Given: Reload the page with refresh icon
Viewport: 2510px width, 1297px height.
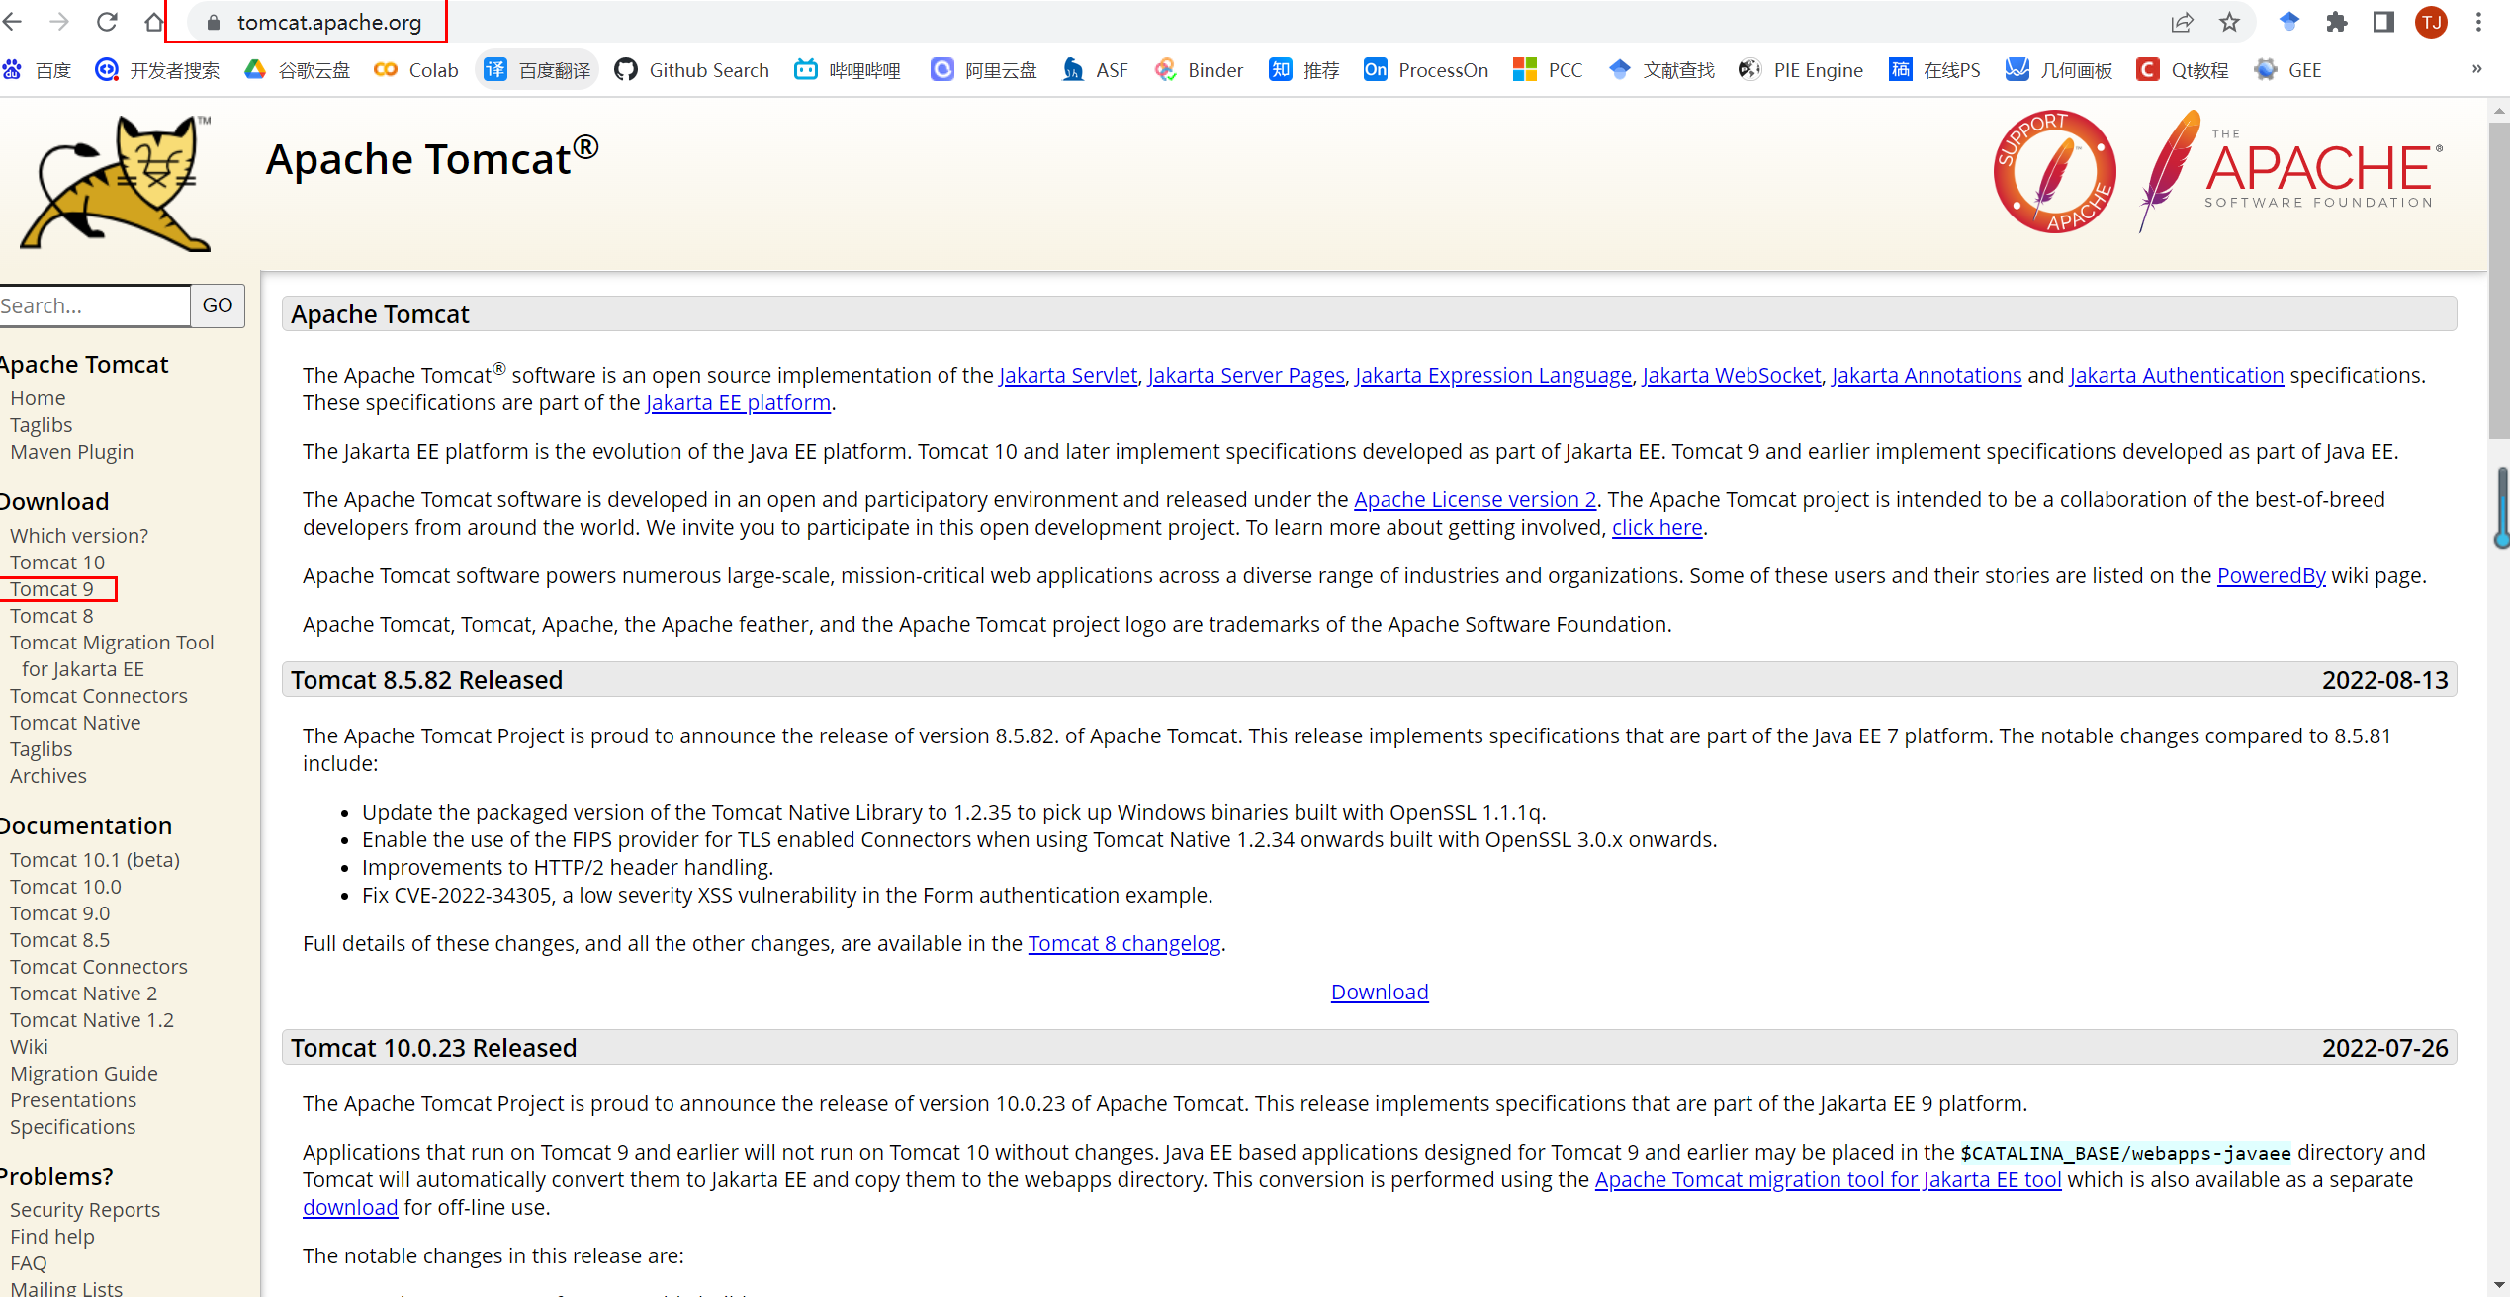Looking at the screenshot, I should click(x=107, y=22).
